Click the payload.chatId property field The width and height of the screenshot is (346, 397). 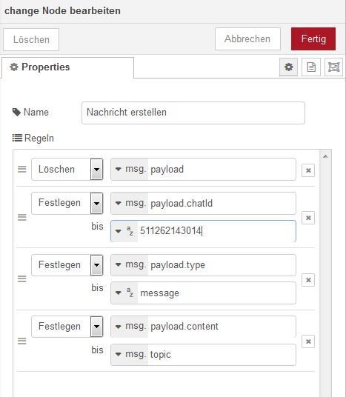222,203
